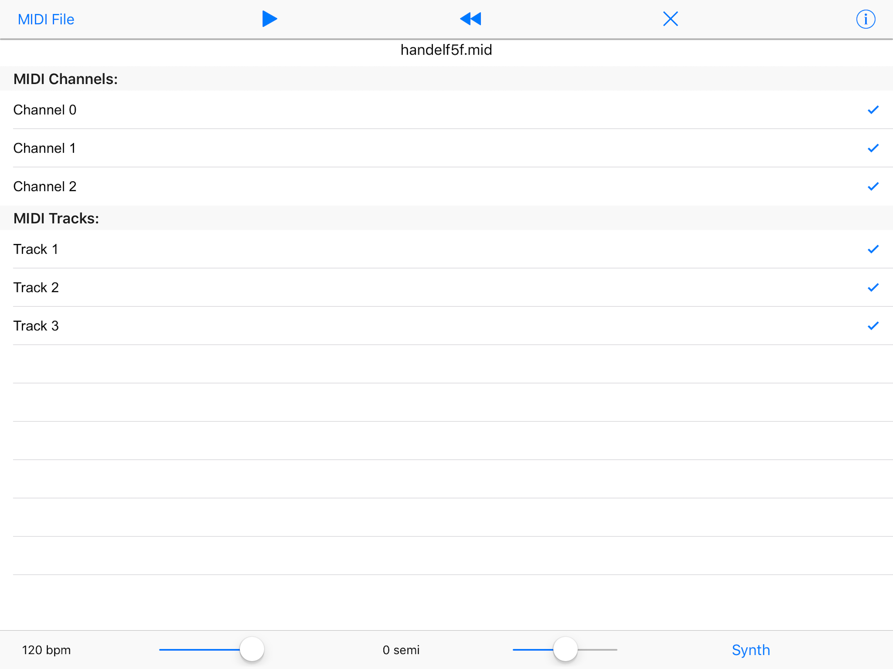
Task: Start playback with the play icon
Action: [x=269, y=19]
